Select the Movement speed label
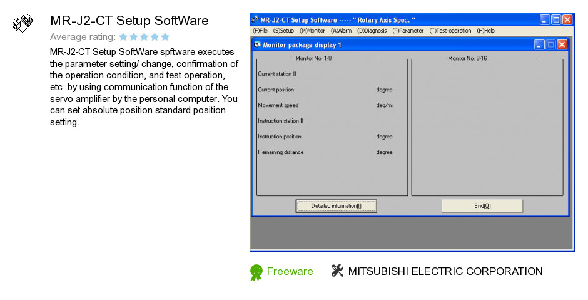Image resolution: width=588 pixels, height=300 pixels. 278,105
